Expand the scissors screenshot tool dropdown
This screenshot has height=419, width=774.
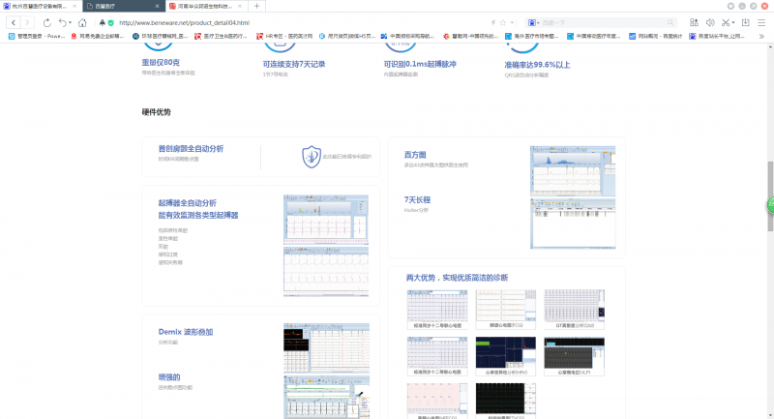click(733, 21)
